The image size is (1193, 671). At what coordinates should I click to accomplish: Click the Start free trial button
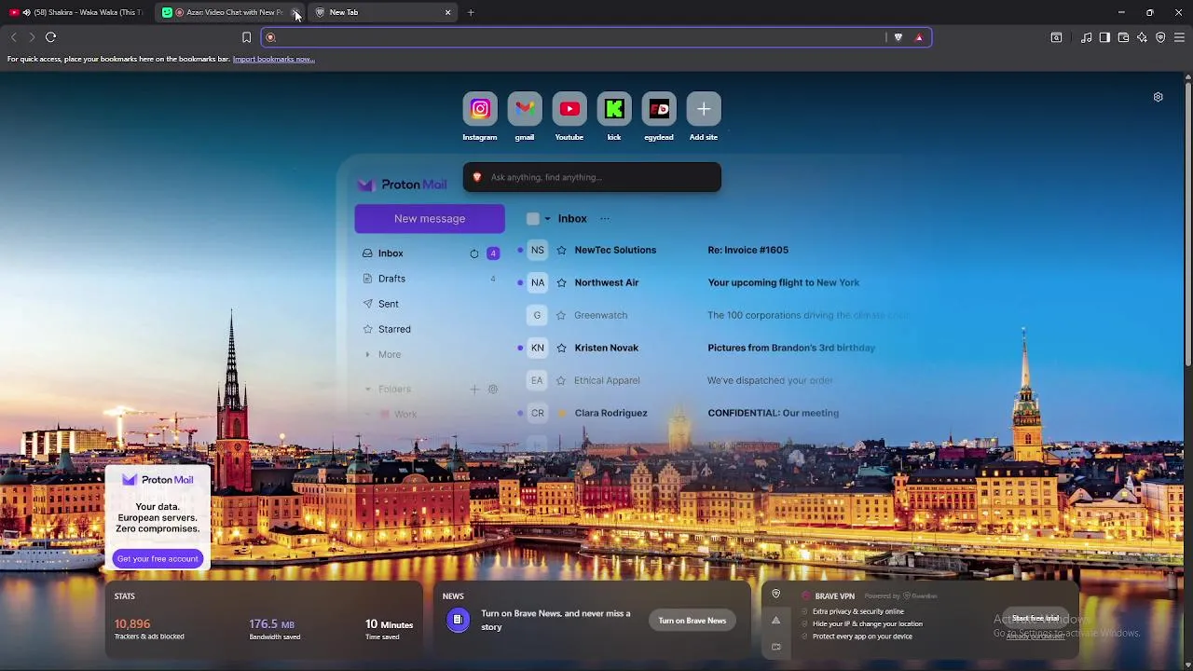(x=1035, y=618)
